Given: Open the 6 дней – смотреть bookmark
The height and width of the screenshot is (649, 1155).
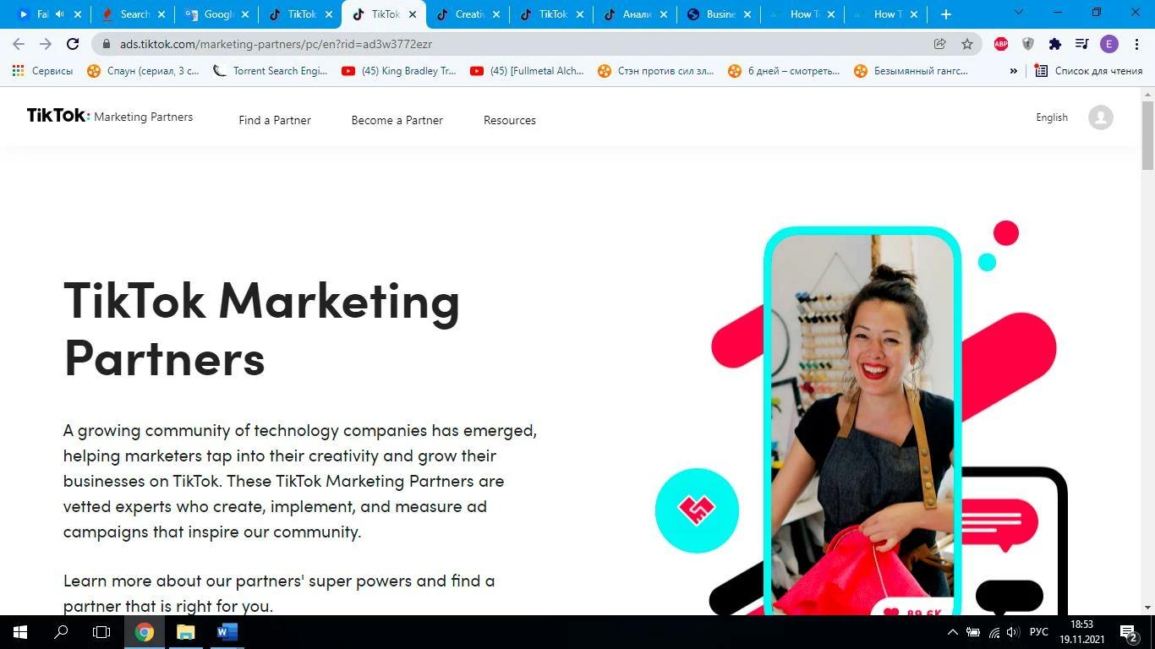Looking at the screenshot, I should [784, 71].
